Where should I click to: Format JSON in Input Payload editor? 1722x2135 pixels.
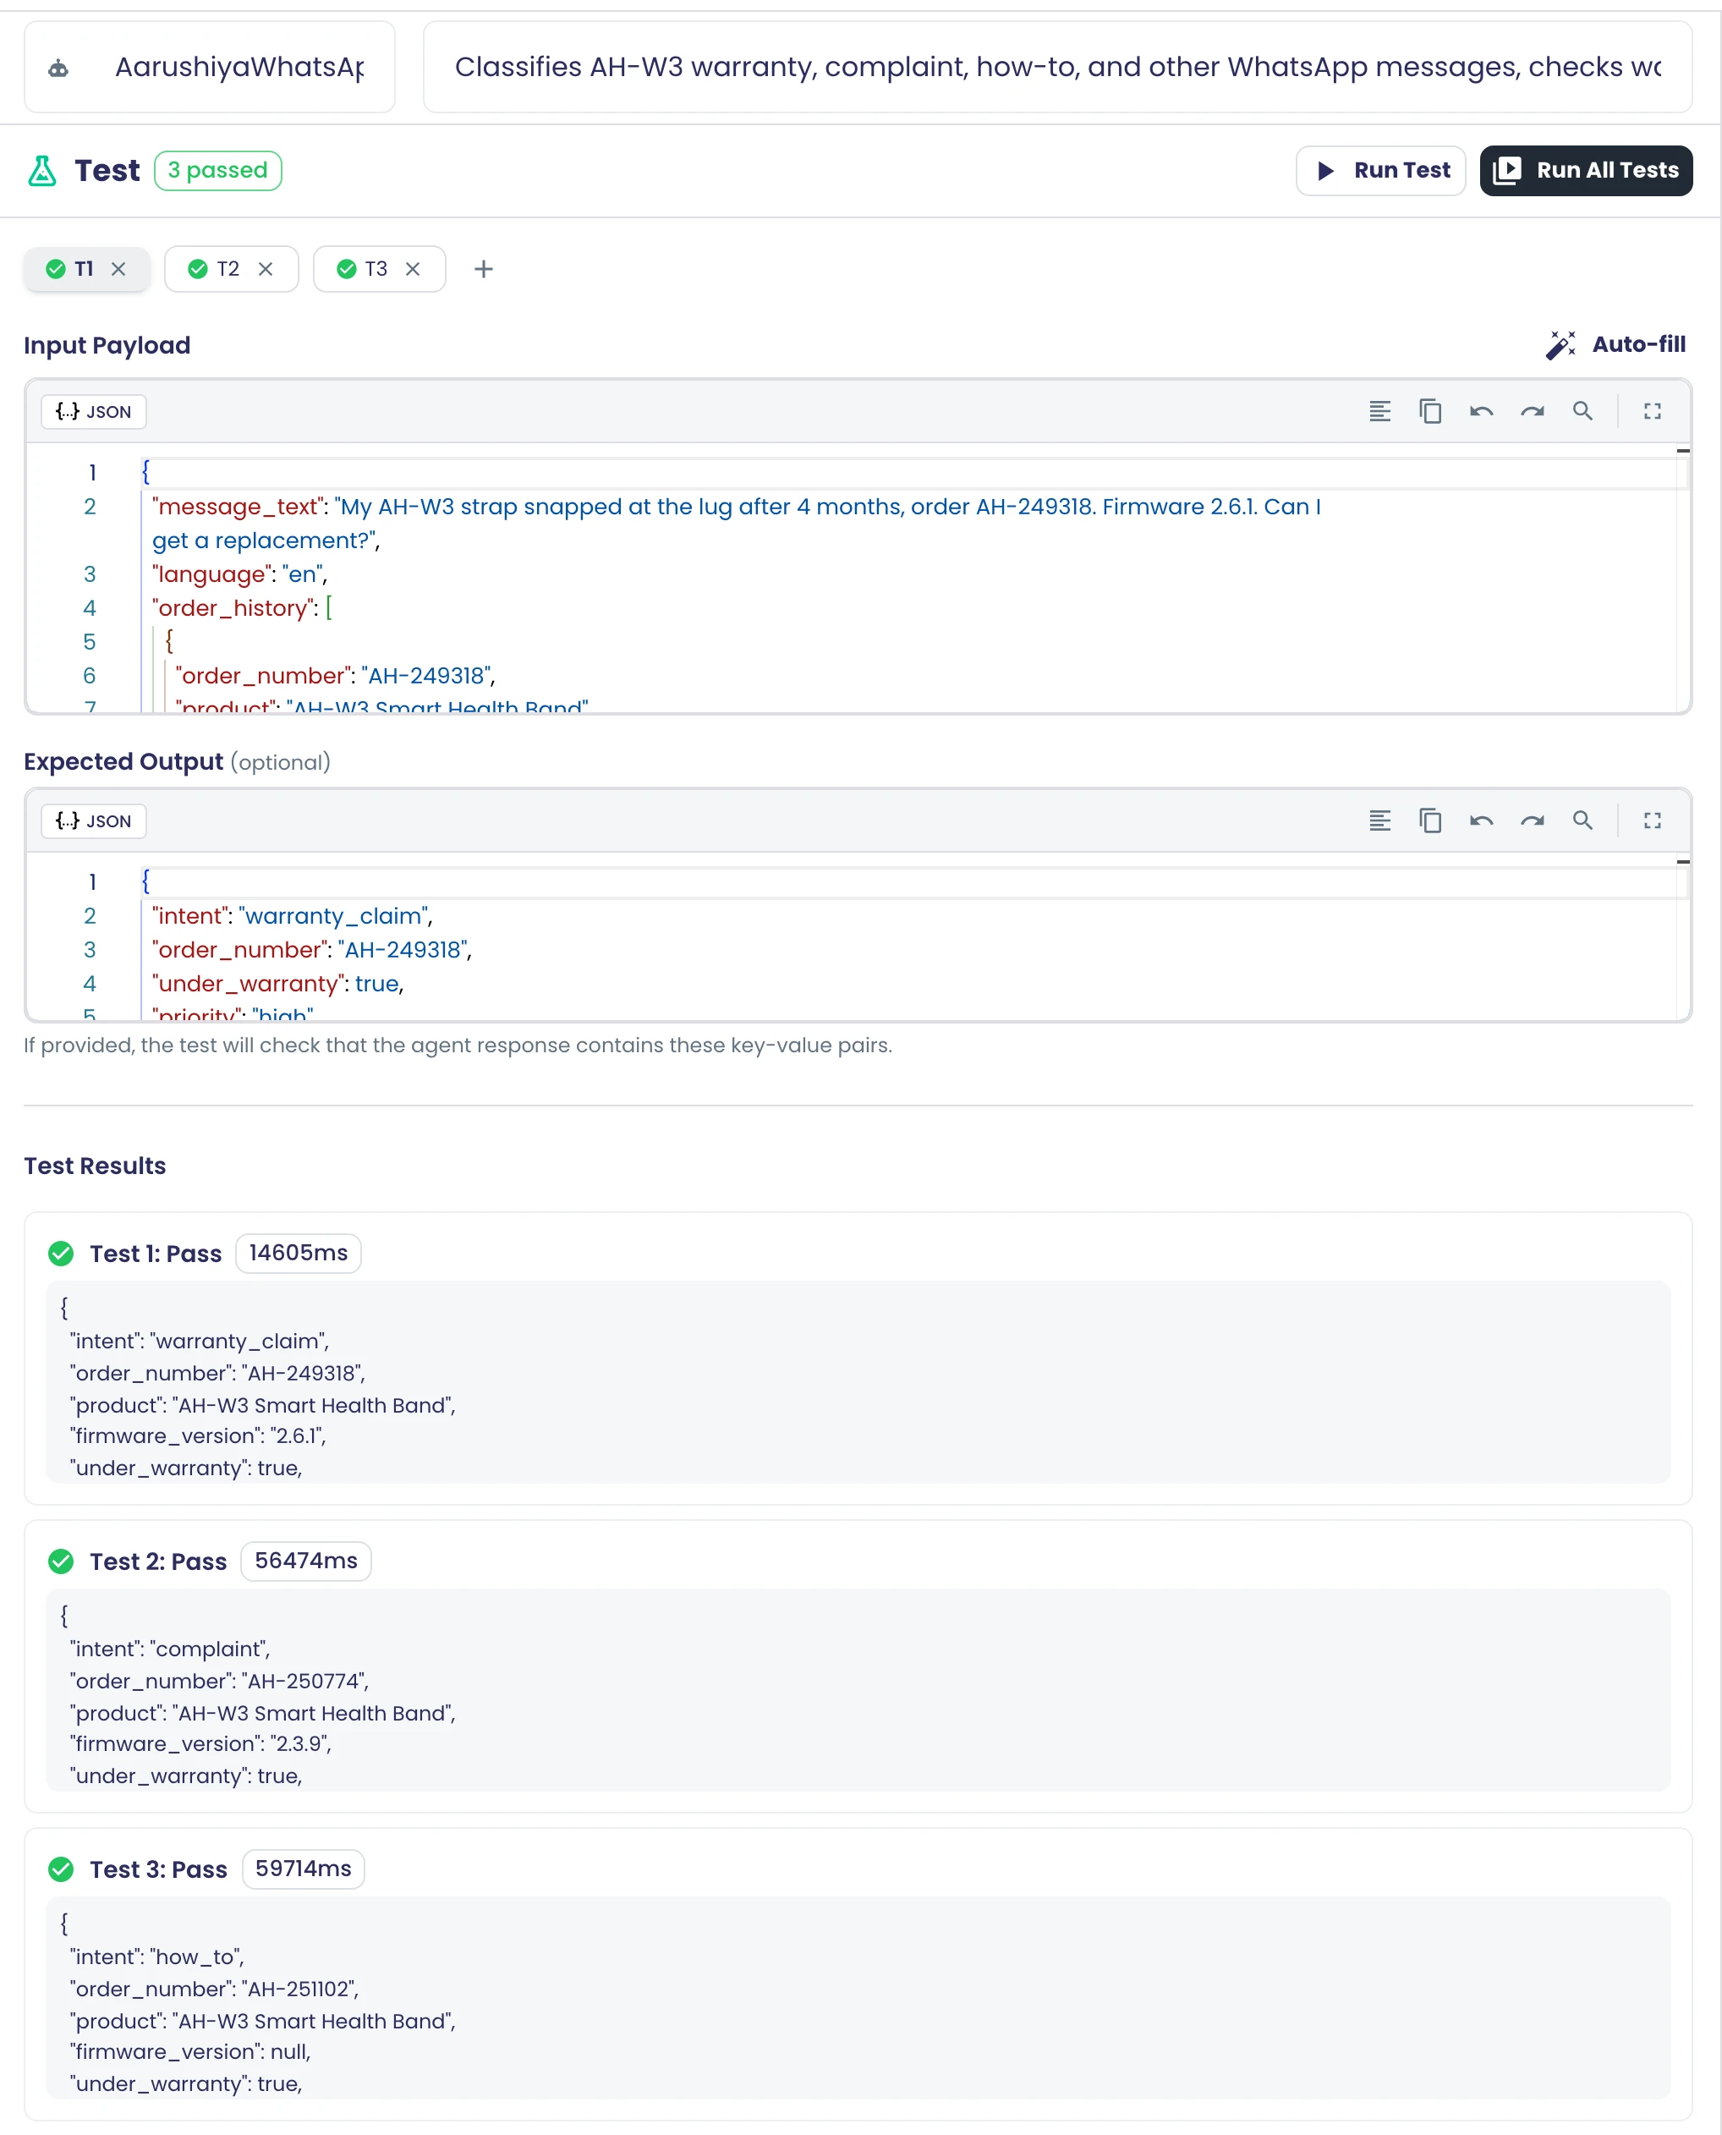coord(1379,411)
